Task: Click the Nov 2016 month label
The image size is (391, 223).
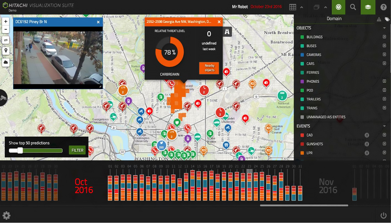Action: (x=328, y=186)
